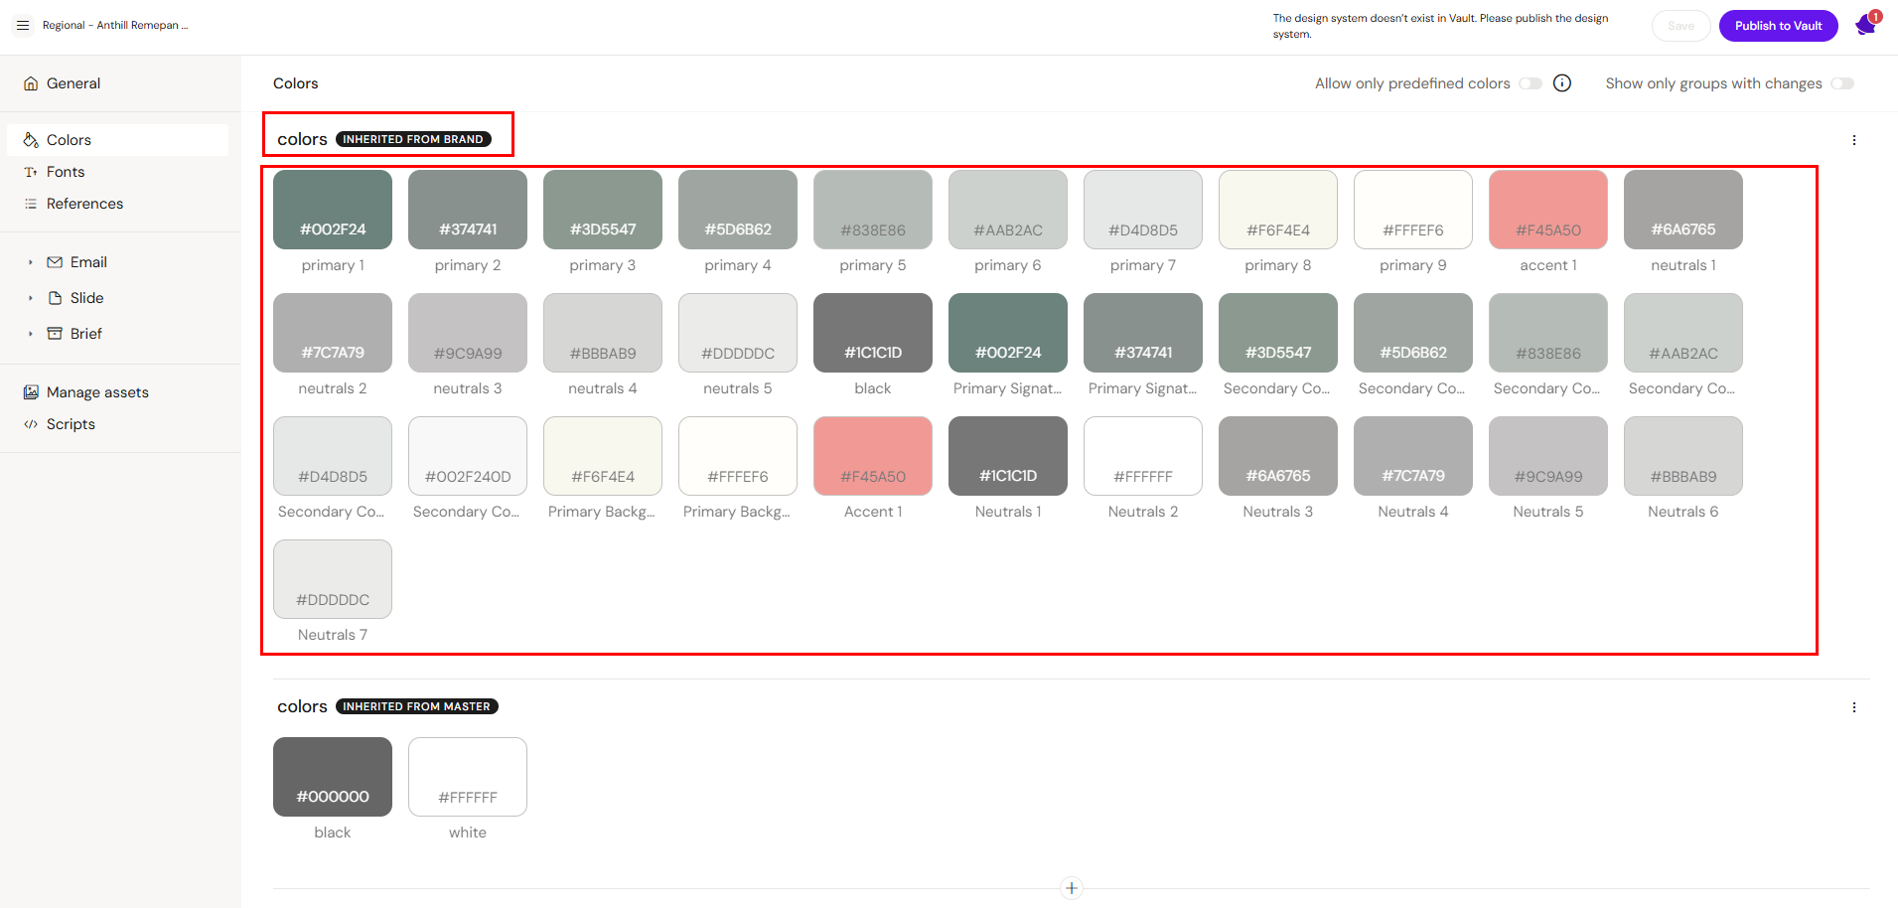
Task: Click the info icon beside predefined colors
Action: (x=1562, y=83)
